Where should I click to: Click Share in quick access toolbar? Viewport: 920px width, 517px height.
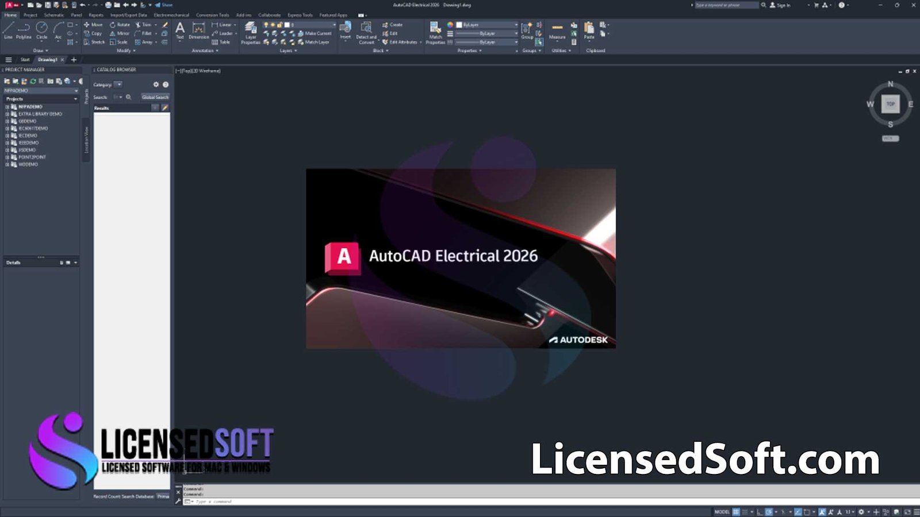point(164,5)
